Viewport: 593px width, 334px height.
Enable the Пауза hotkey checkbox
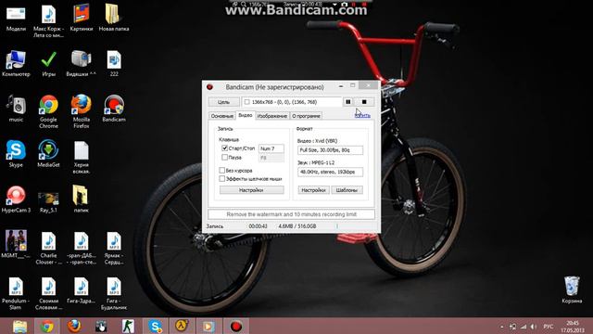coord(224,157)
